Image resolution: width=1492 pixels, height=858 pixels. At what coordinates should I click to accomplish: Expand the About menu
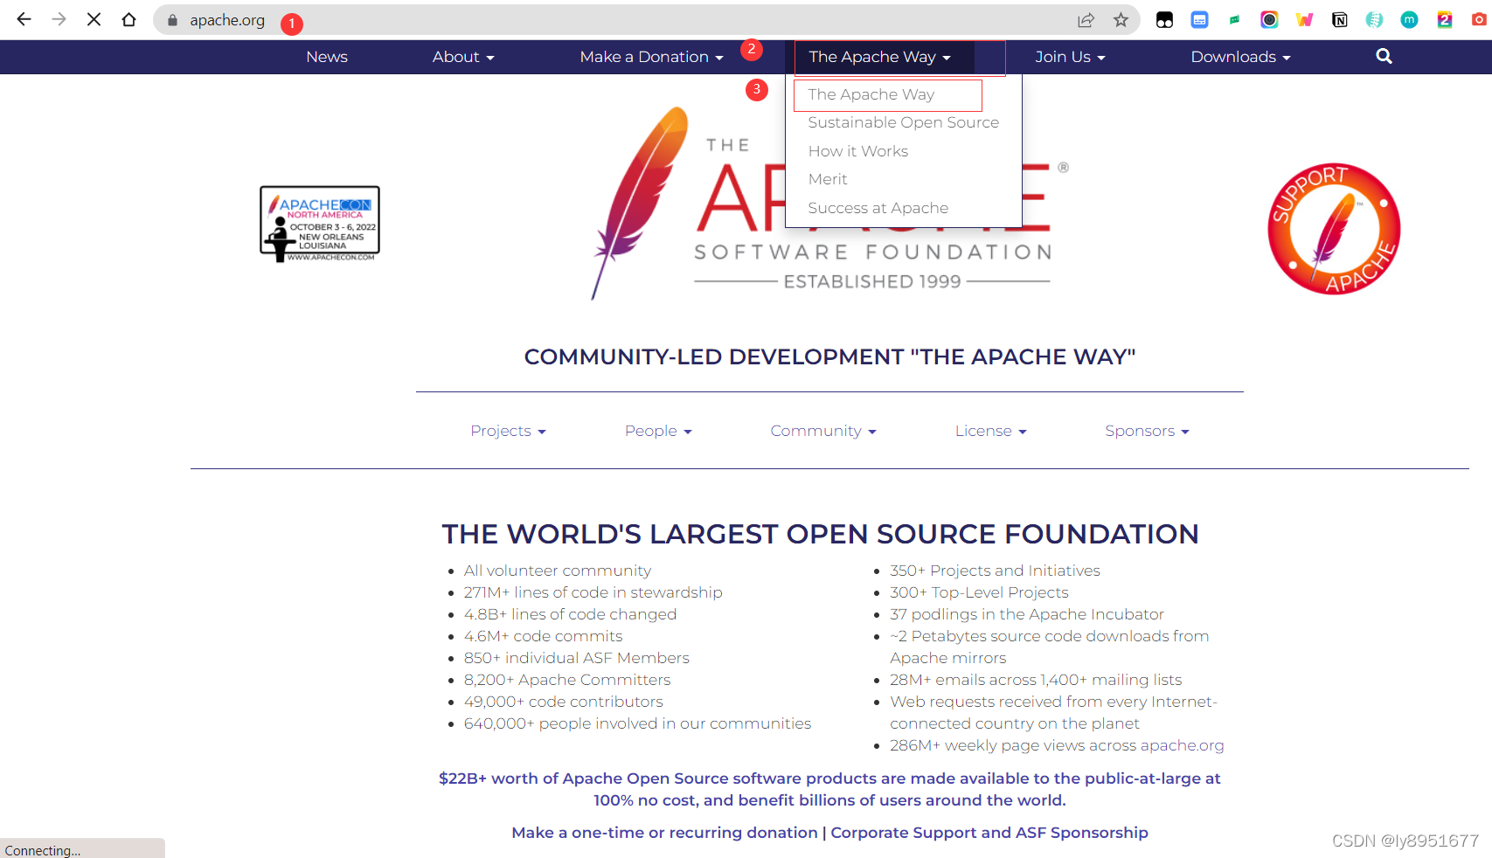463,57
